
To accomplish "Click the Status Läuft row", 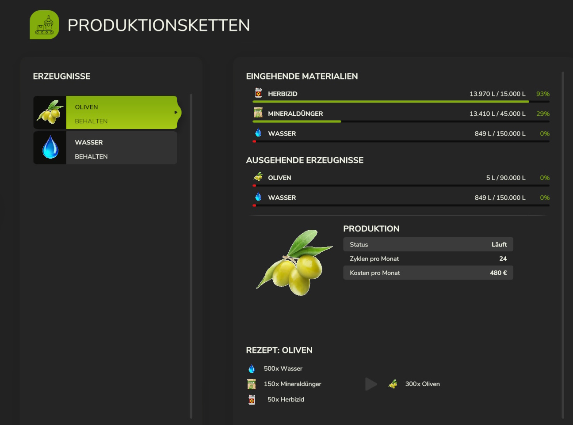I will point(428,244).
